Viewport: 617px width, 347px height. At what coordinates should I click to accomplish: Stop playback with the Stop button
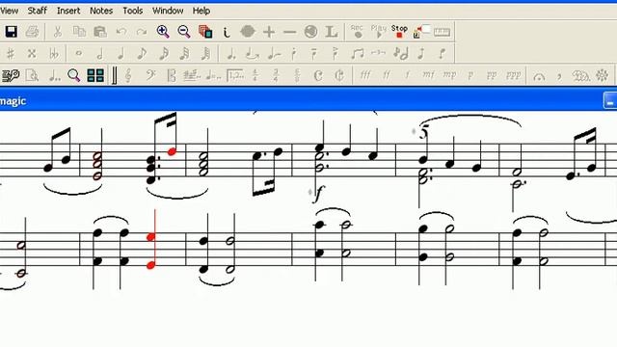click(399, 32)
